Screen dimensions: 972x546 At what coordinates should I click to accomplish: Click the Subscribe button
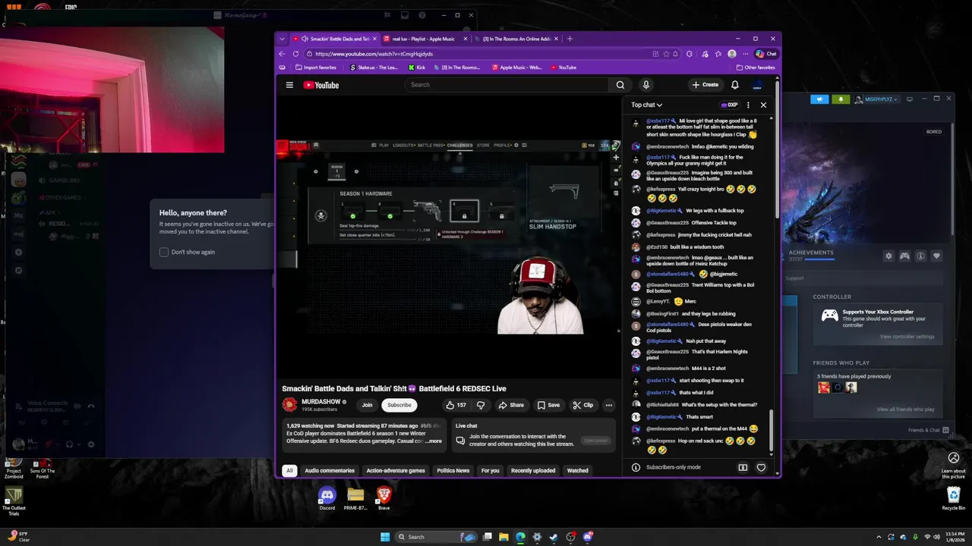(399, 405)
